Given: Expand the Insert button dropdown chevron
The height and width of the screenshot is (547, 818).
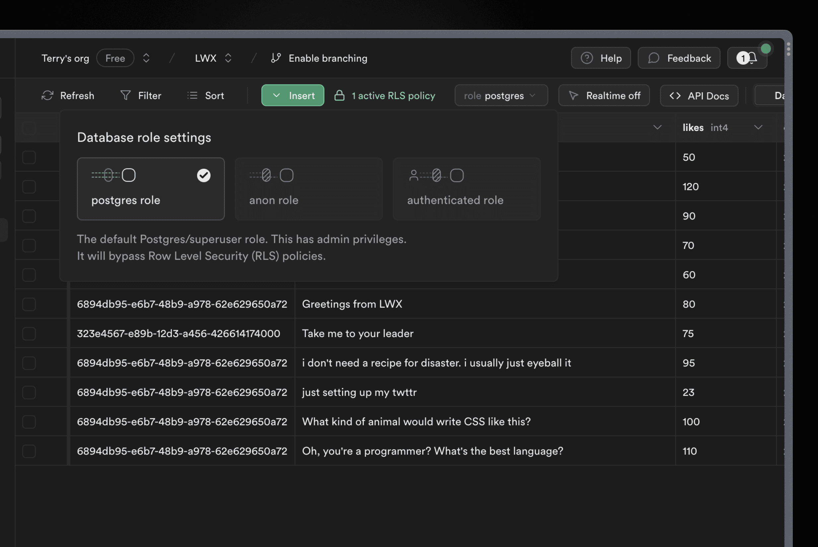Looking at the screenshot, I should [x=277, y=95].
